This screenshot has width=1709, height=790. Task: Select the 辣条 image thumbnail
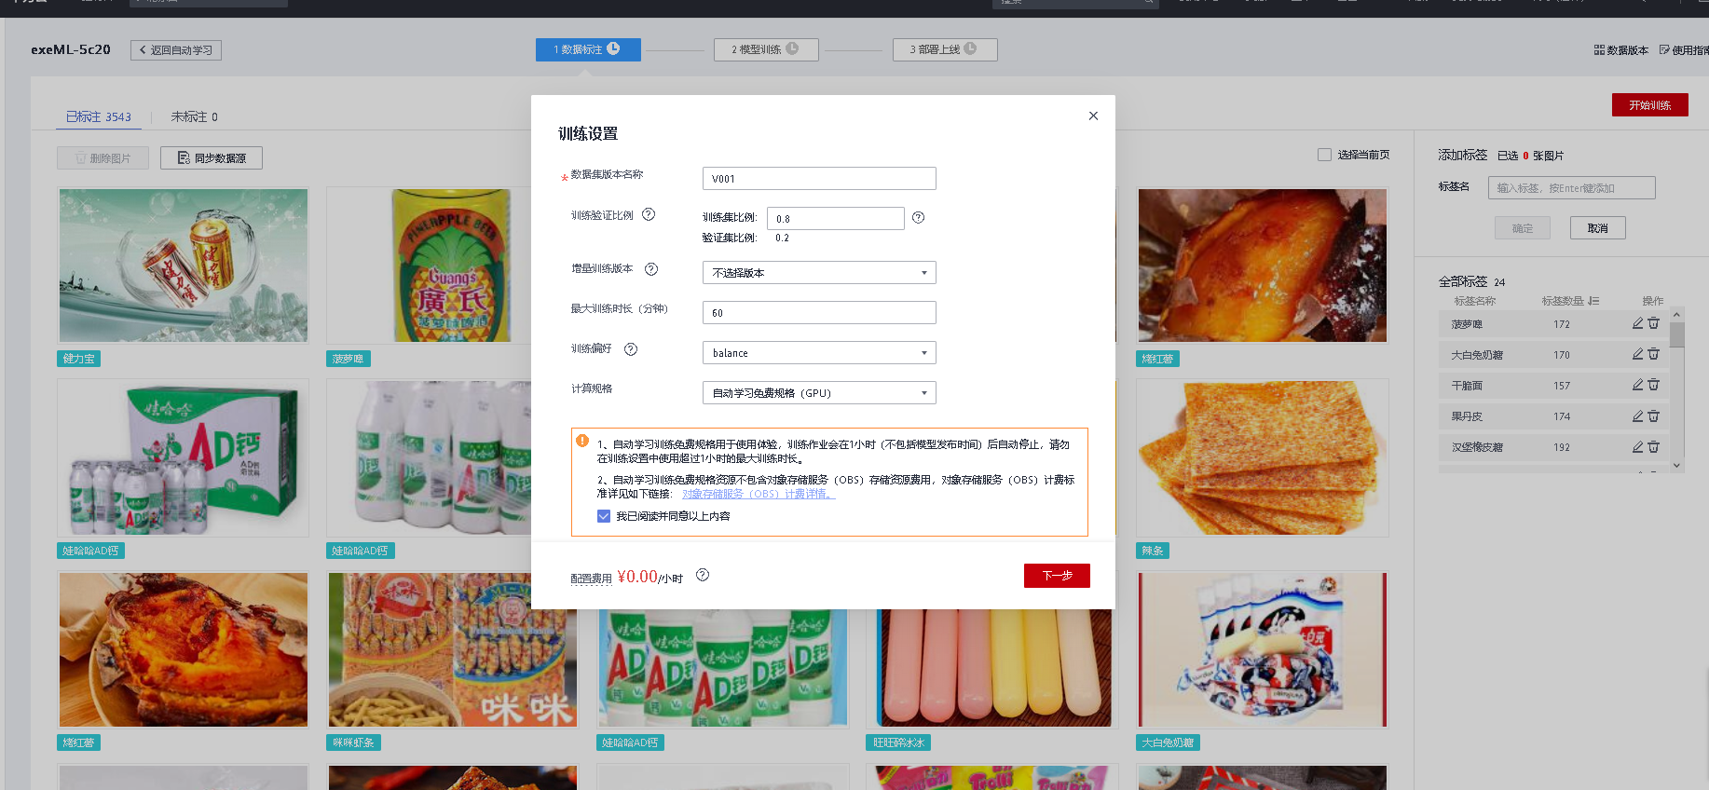(x=1263, y=457)
